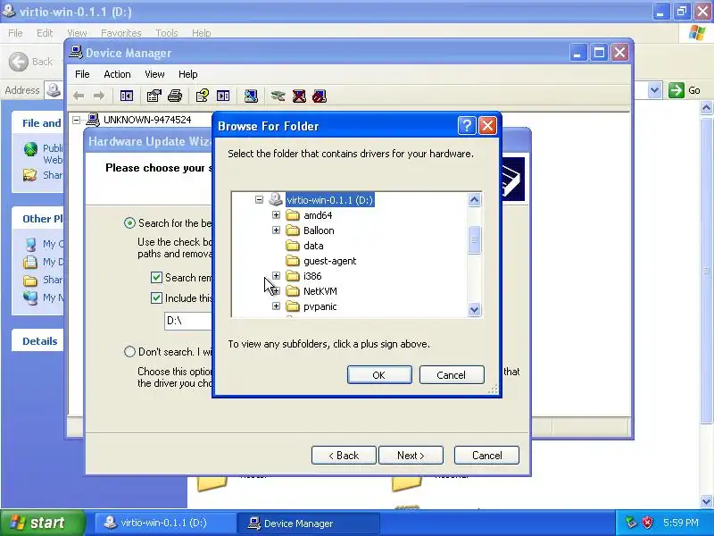Select 'Search for the best driver' radio button
The width and height of the screenshot is (714, 536).
(x=129, y=222)
